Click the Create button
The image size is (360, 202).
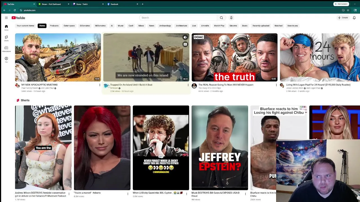(x=343, y=18)
